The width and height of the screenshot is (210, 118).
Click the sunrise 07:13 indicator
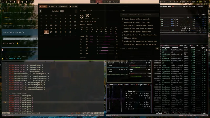[x=82, y=25]
